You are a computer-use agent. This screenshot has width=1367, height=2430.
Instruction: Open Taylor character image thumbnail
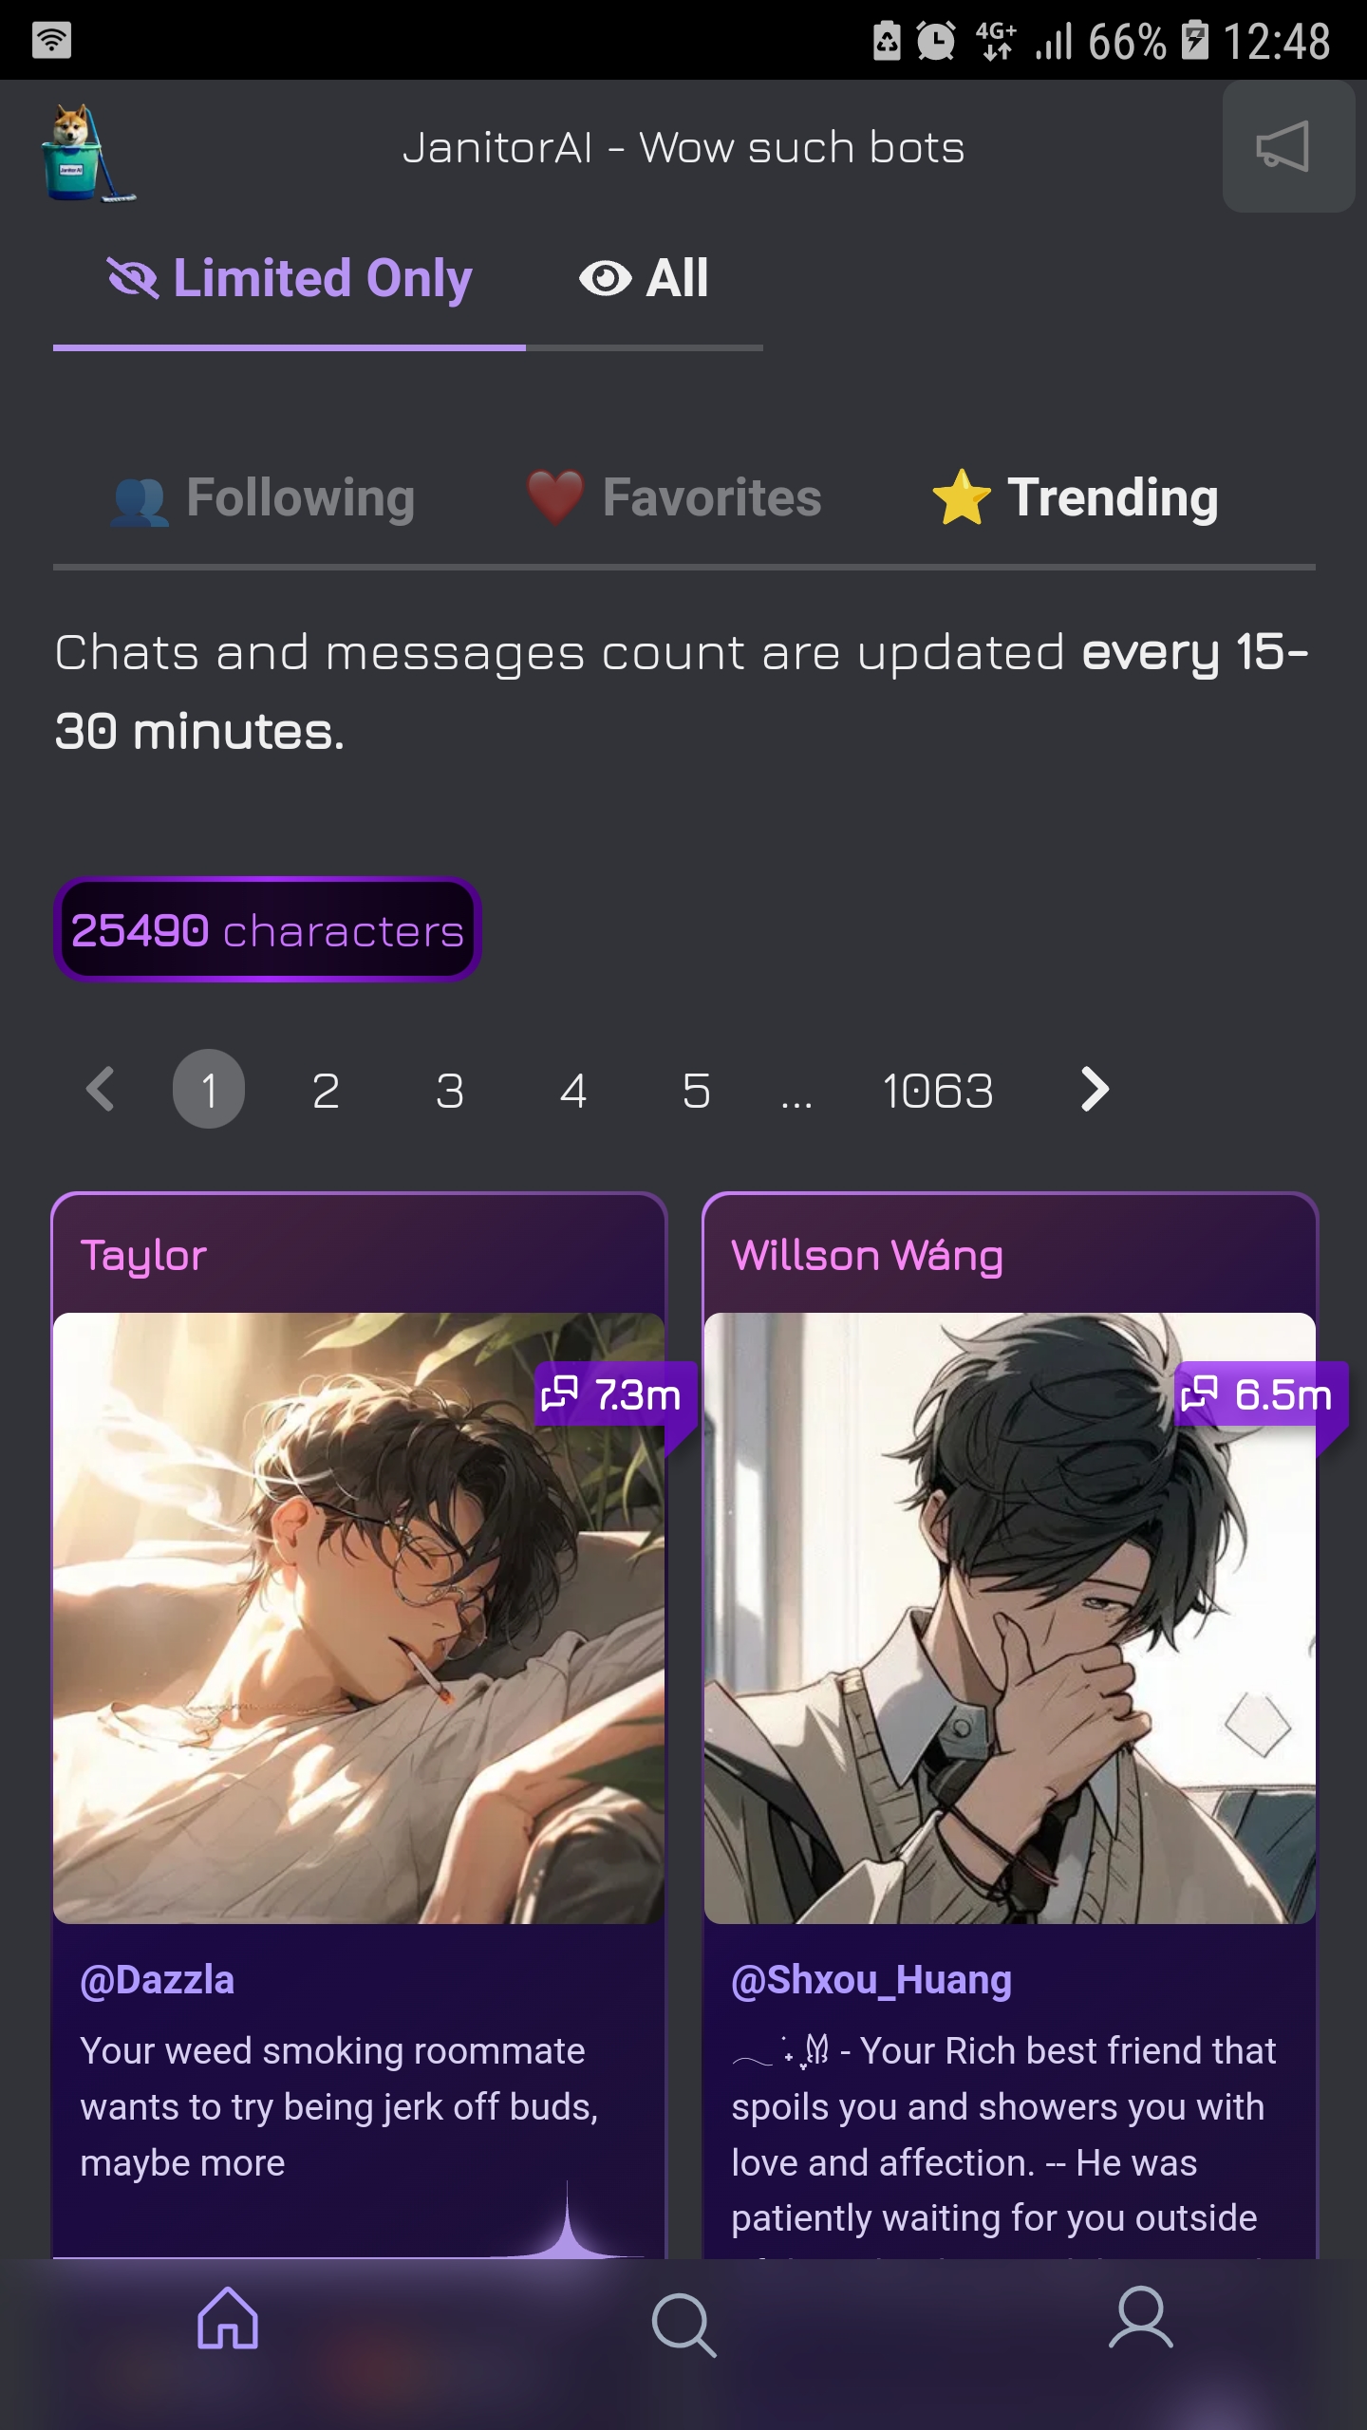click(x=359, y=1617)
